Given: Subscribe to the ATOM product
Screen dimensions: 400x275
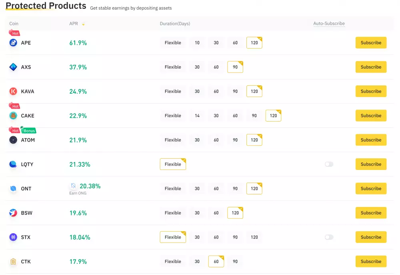Looking at the screenshot, I should point(371,140).
